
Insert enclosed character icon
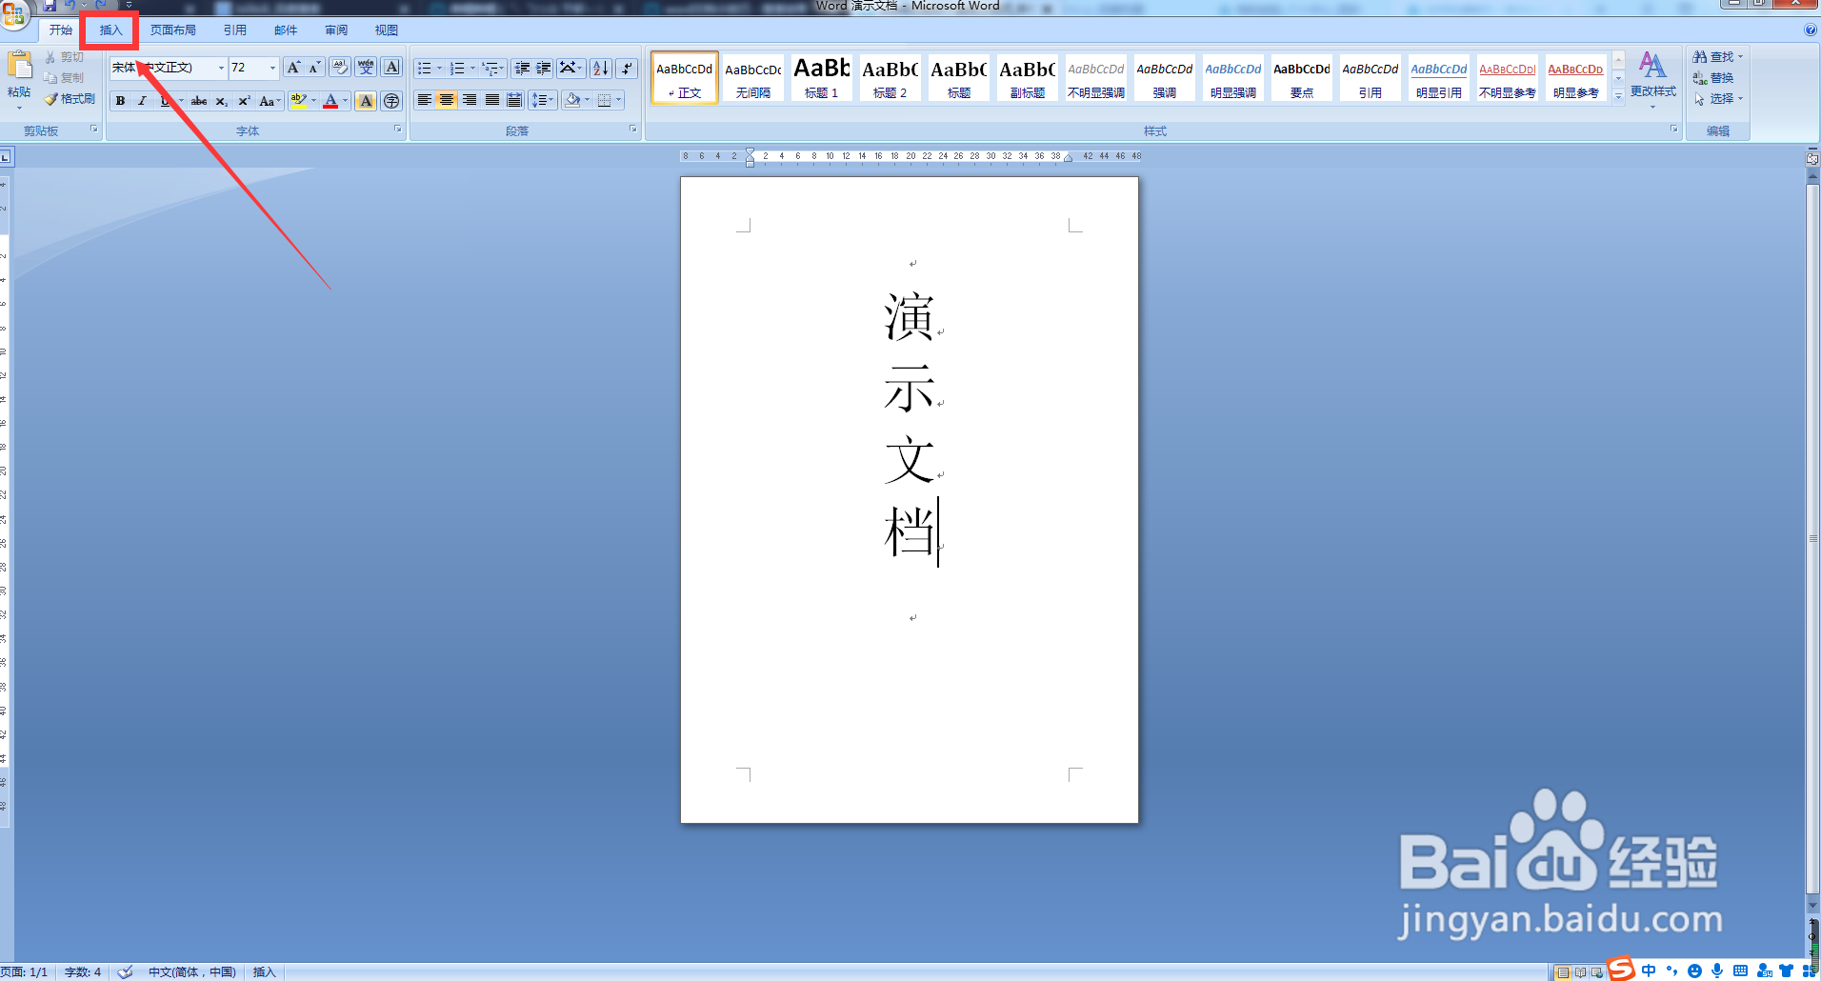coord(391,101)
